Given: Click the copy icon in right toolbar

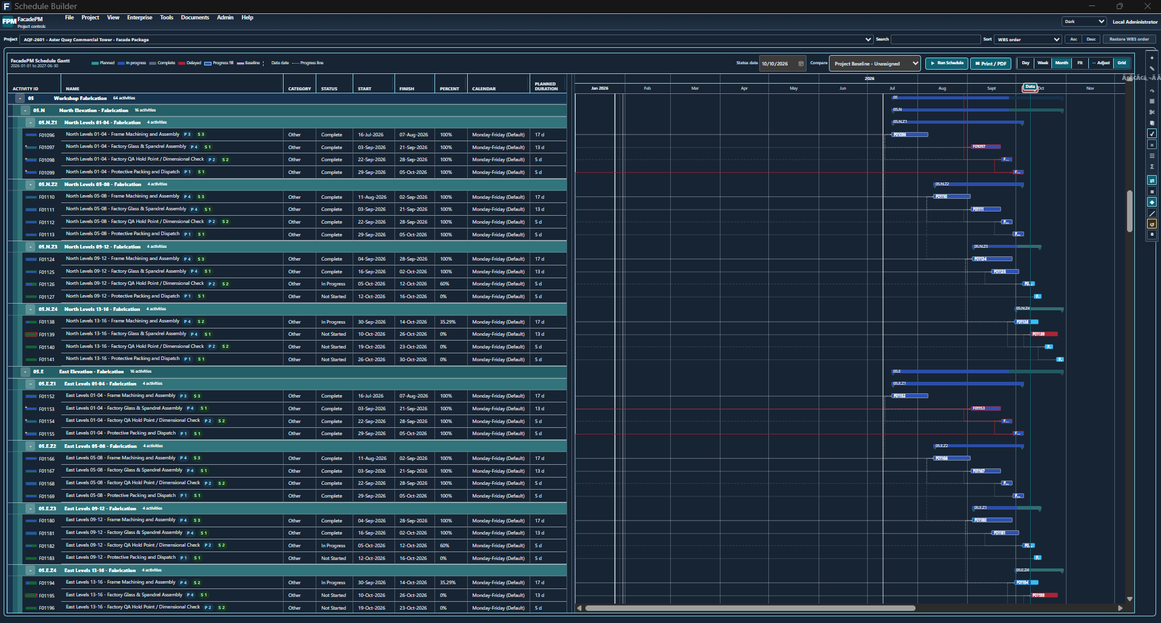Looking at the screenshot, I should (x=1152, y=123).
